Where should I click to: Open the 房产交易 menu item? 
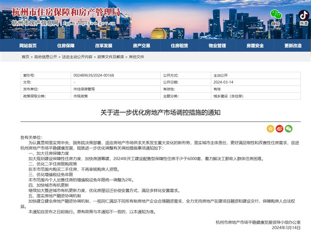pos(141,45)
